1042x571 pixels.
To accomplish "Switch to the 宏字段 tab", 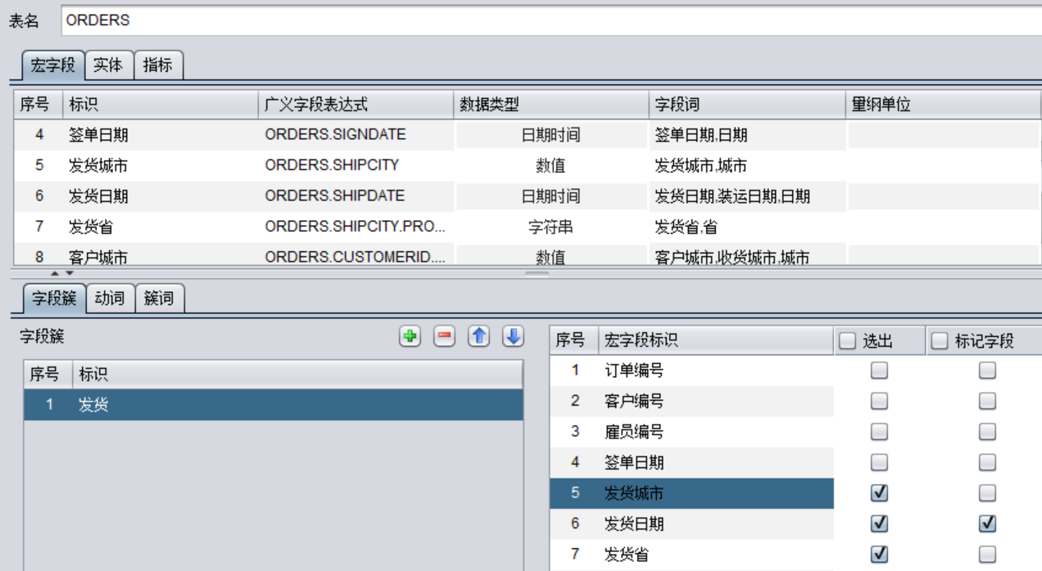I will [52, 65].
